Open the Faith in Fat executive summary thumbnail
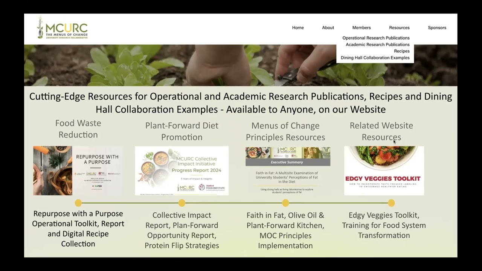482x271 pixels. (x=288, y=171)
